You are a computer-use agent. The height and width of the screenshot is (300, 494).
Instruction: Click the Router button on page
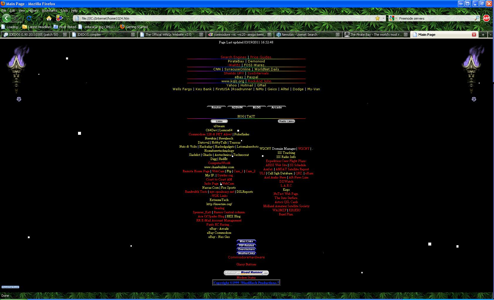[216, 108]
